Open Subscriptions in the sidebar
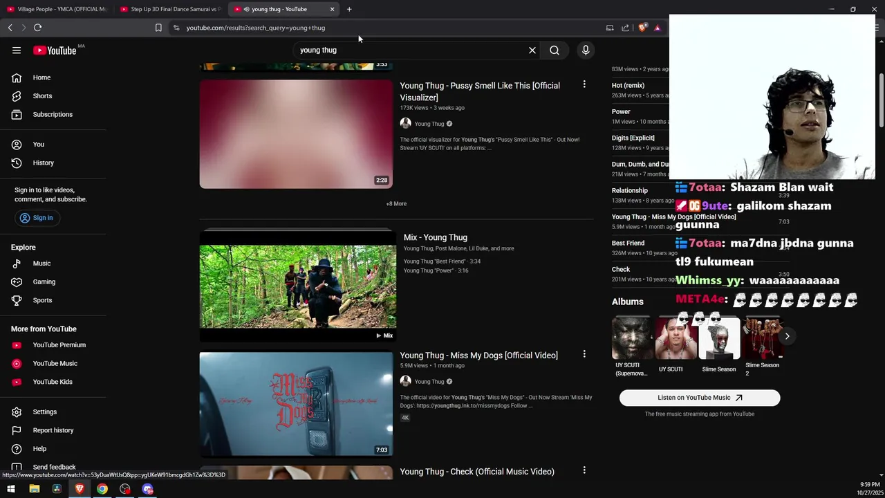Viewport: 885px width, 498px height. [x=53, y=114]
